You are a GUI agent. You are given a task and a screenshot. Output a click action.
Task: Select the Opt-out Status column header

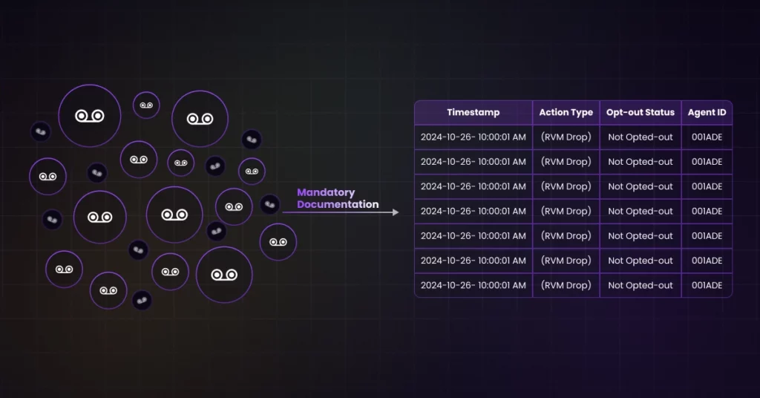point(641,112)
